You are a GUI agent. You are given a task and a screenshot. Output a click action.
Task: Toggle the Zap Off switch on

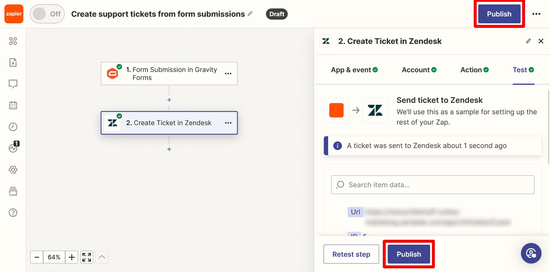coord(47,14)
